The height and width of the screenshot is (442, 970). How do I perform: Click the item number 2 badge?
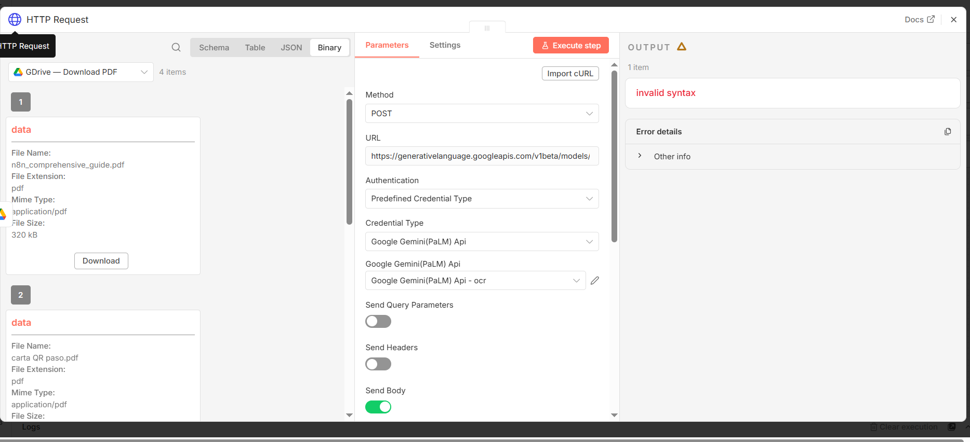21,295
